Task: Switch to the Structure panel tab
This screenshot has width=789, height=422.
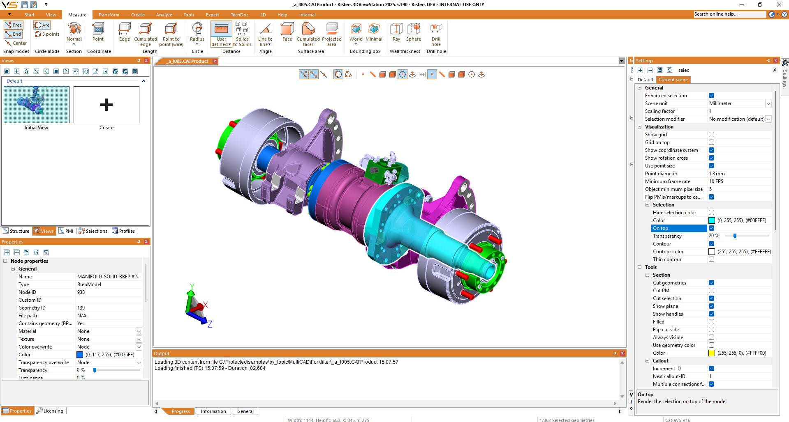Action: (x=16, y=231)
